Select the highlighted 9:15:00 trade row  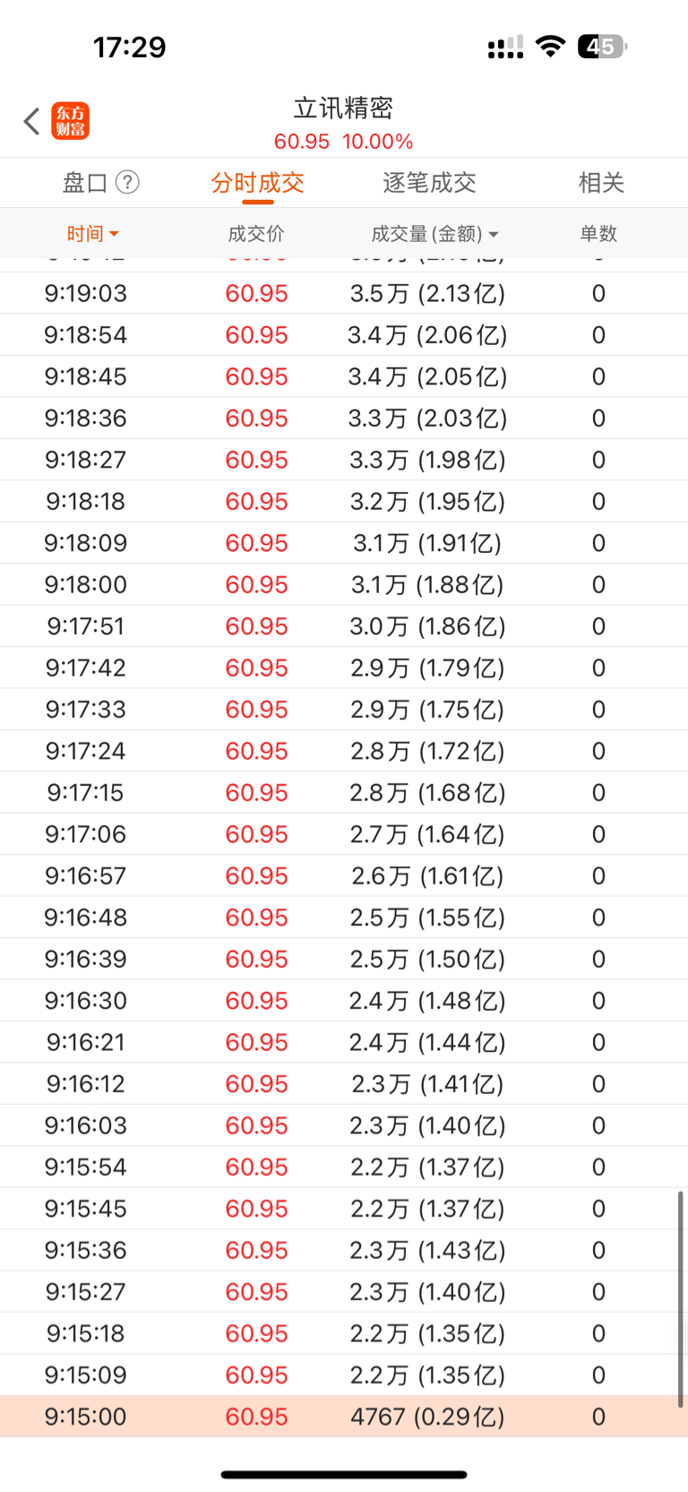click(344, 1417)
